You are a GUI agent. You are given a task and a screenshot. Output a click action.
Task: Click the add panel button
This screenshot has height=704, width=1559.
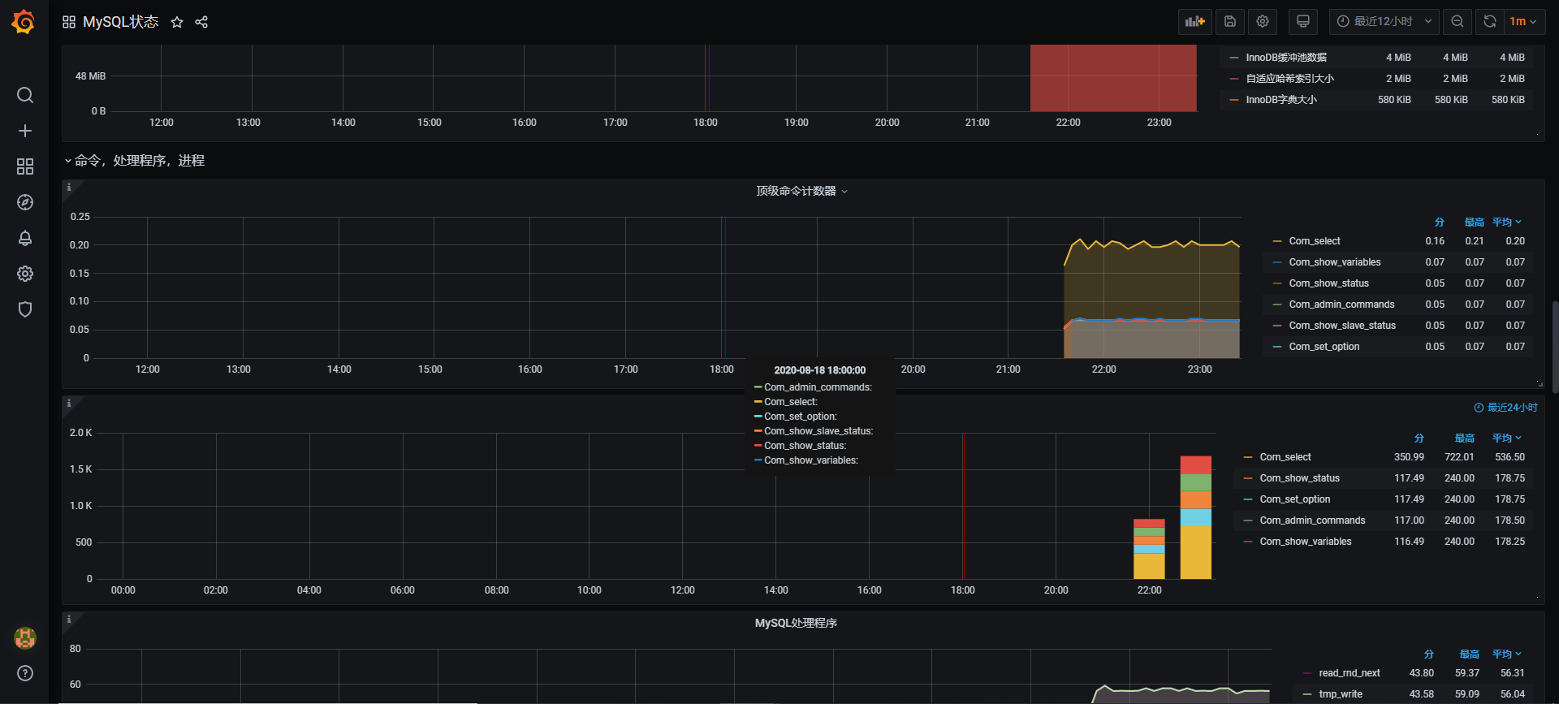[x=1194, y=22]
